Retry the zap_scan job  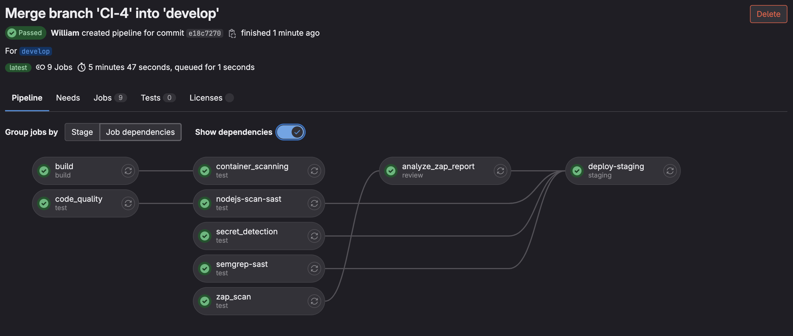[x=314, y=301]
